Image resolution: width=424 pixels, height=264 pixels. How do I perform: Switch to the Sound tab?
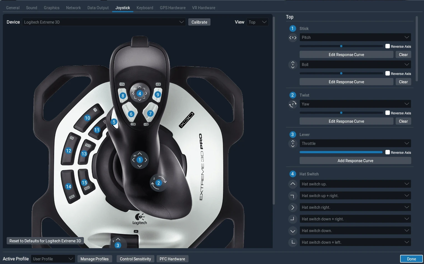pyautogui.click(x=32, y=8)
